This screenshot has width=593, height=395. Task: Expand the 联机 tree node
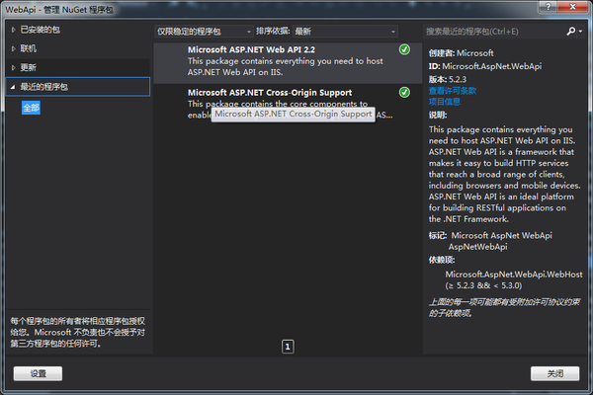click(13, 48)
